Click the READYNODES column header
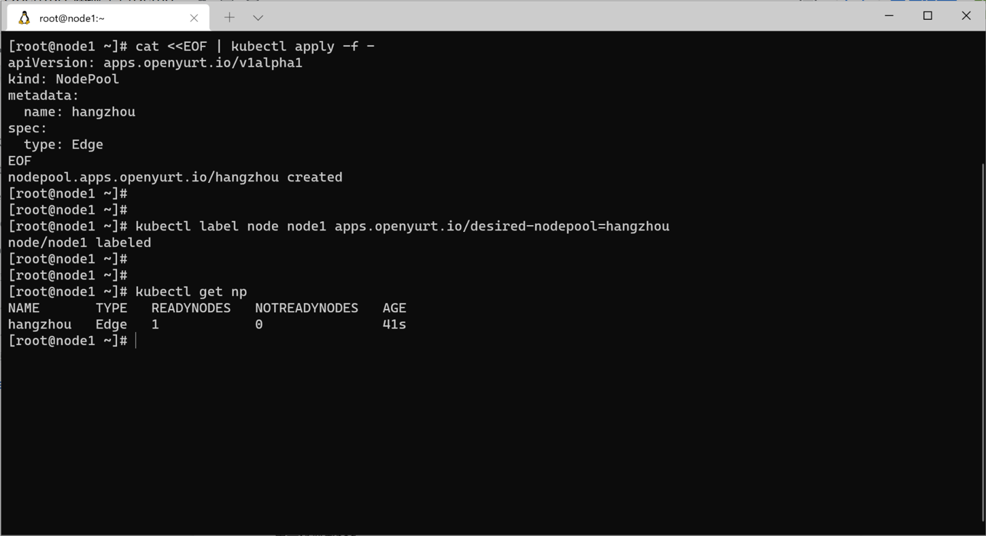986x536 pixels. (x=191, y=308)
